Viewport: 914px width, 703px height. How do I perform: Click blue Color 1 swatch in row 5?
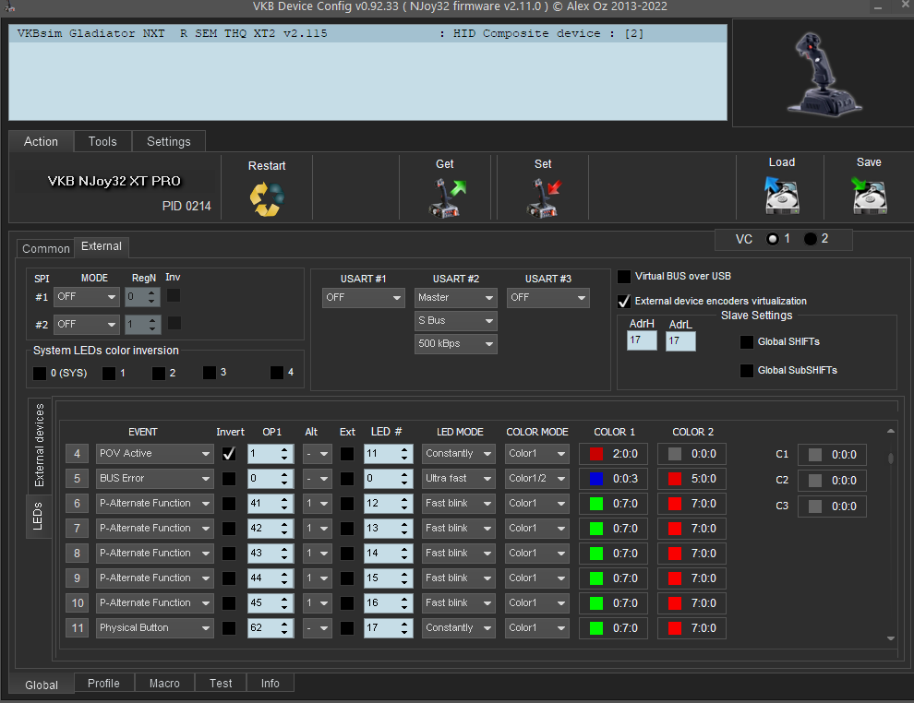pyautogui.click(x=596, y=479)
